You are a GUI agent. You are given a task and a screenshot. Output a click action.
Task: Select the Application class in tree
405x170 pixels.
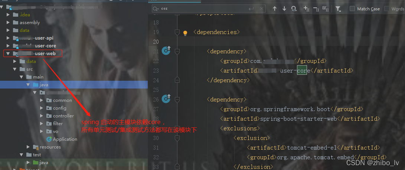pyautogui.click(x=65, y=139)
